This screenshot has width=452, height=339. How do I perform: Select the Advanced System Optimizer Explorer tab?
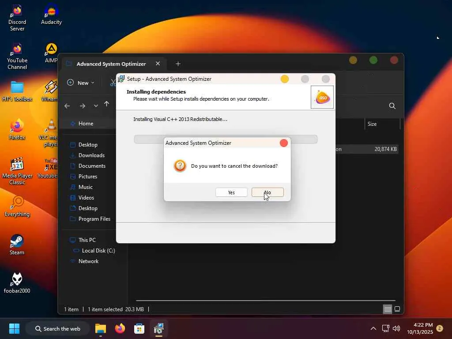pos(111,64)
